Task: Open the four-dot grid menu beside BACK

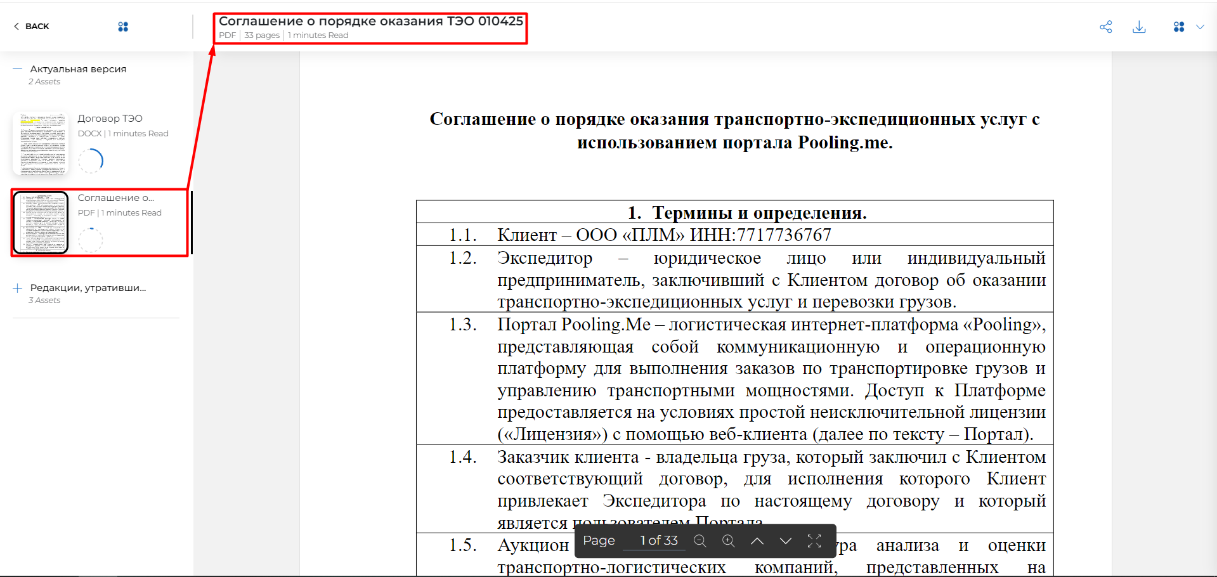Action: [x=123, y=27]
